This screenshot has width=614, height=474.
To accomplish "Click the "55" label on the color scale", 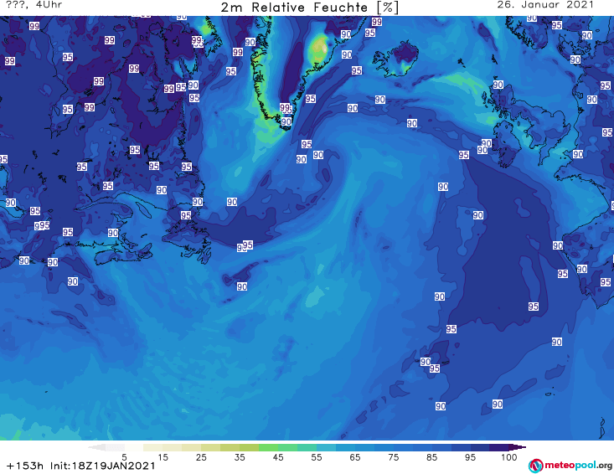I will click(x=317, y=457).
